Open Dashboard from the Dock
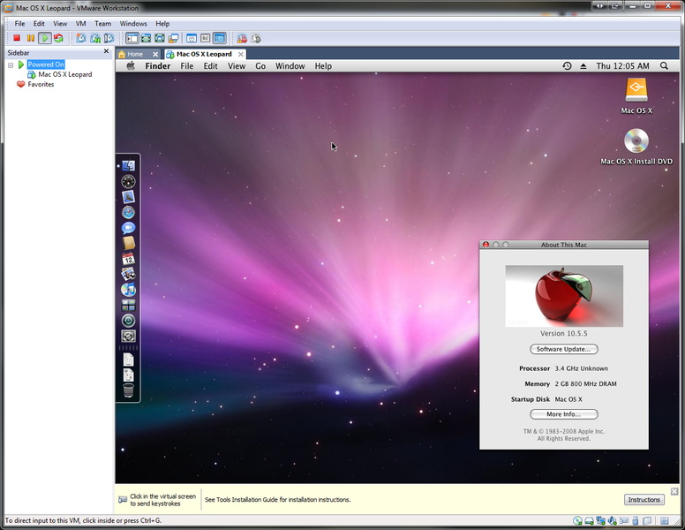 point(129,181)
